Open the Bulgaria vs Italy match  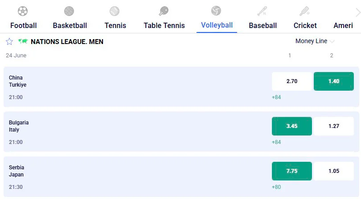click(181, 132)
